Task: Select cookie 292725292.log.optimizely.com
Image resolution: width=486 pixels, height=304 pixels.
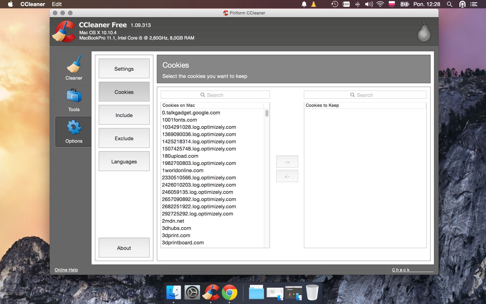Action: pyautogui.click(x=212, y=214)
